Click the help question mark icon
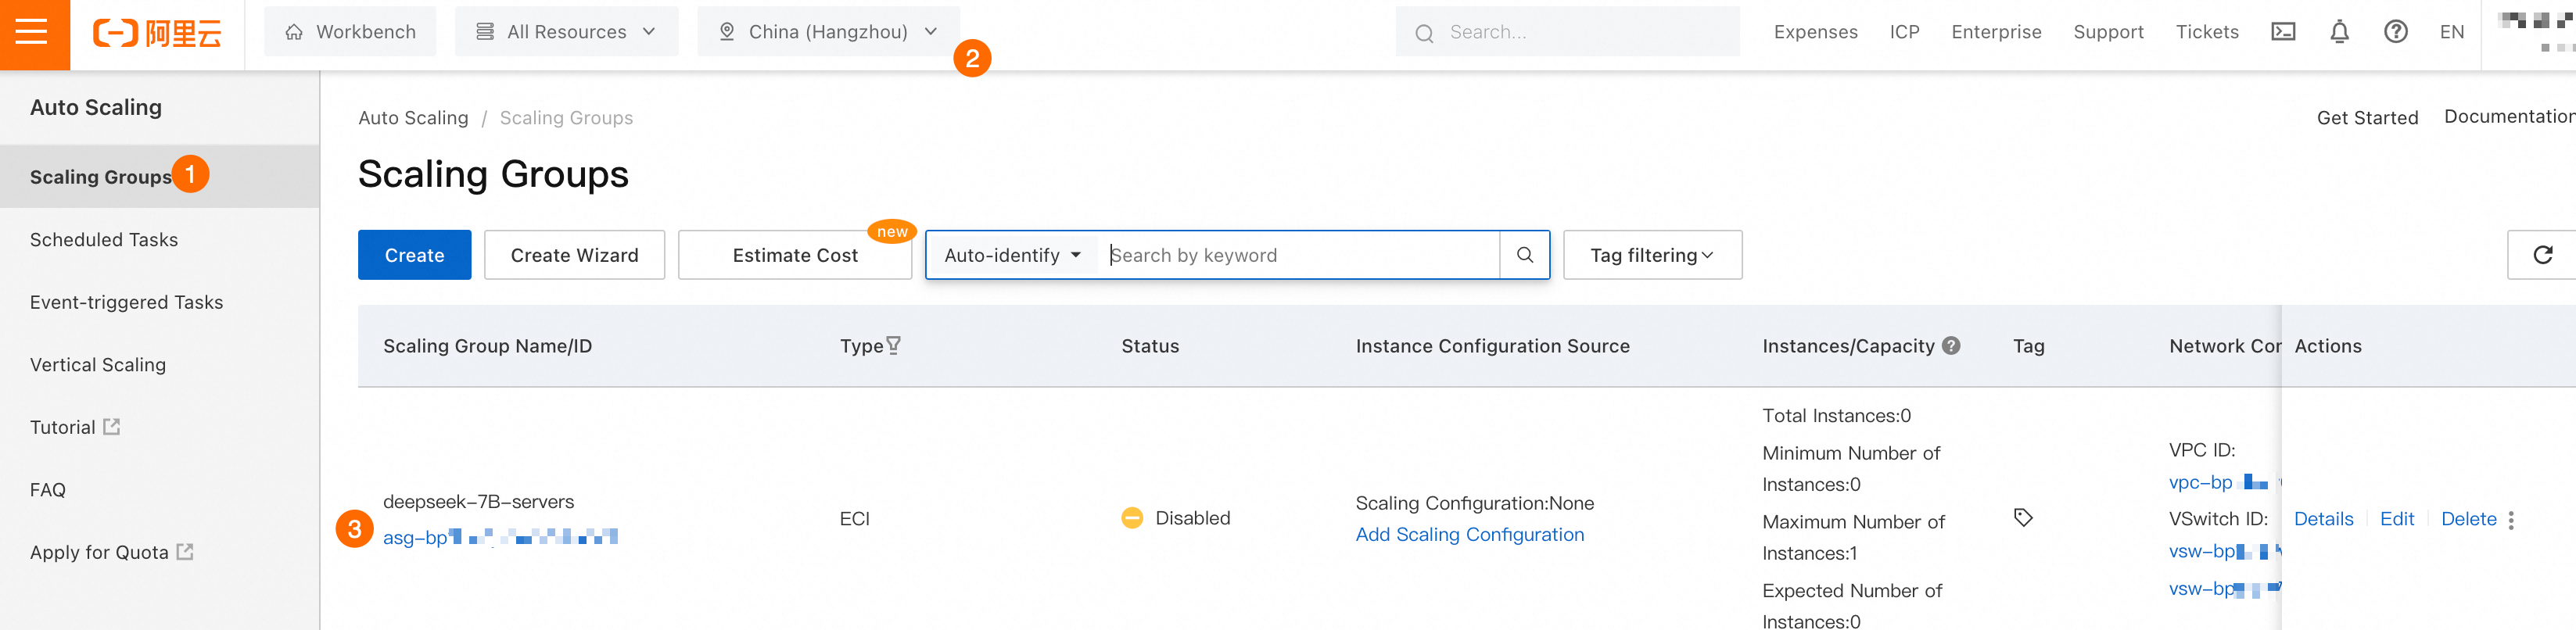Screen dimensions: 2576x630 [x=2395, y=32]
